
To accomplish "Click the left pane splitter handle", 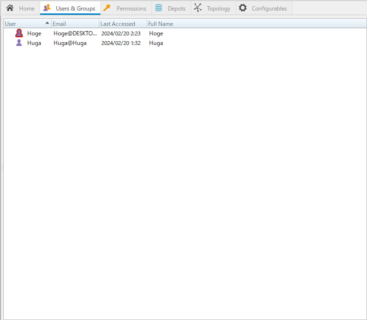I will 2,167.
